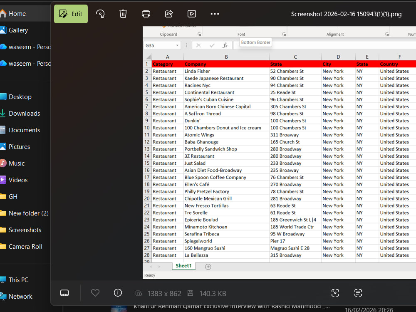The image size is (416, 312).
Task: Delete the image with the trash icon
Action: (x=123, y=14)
